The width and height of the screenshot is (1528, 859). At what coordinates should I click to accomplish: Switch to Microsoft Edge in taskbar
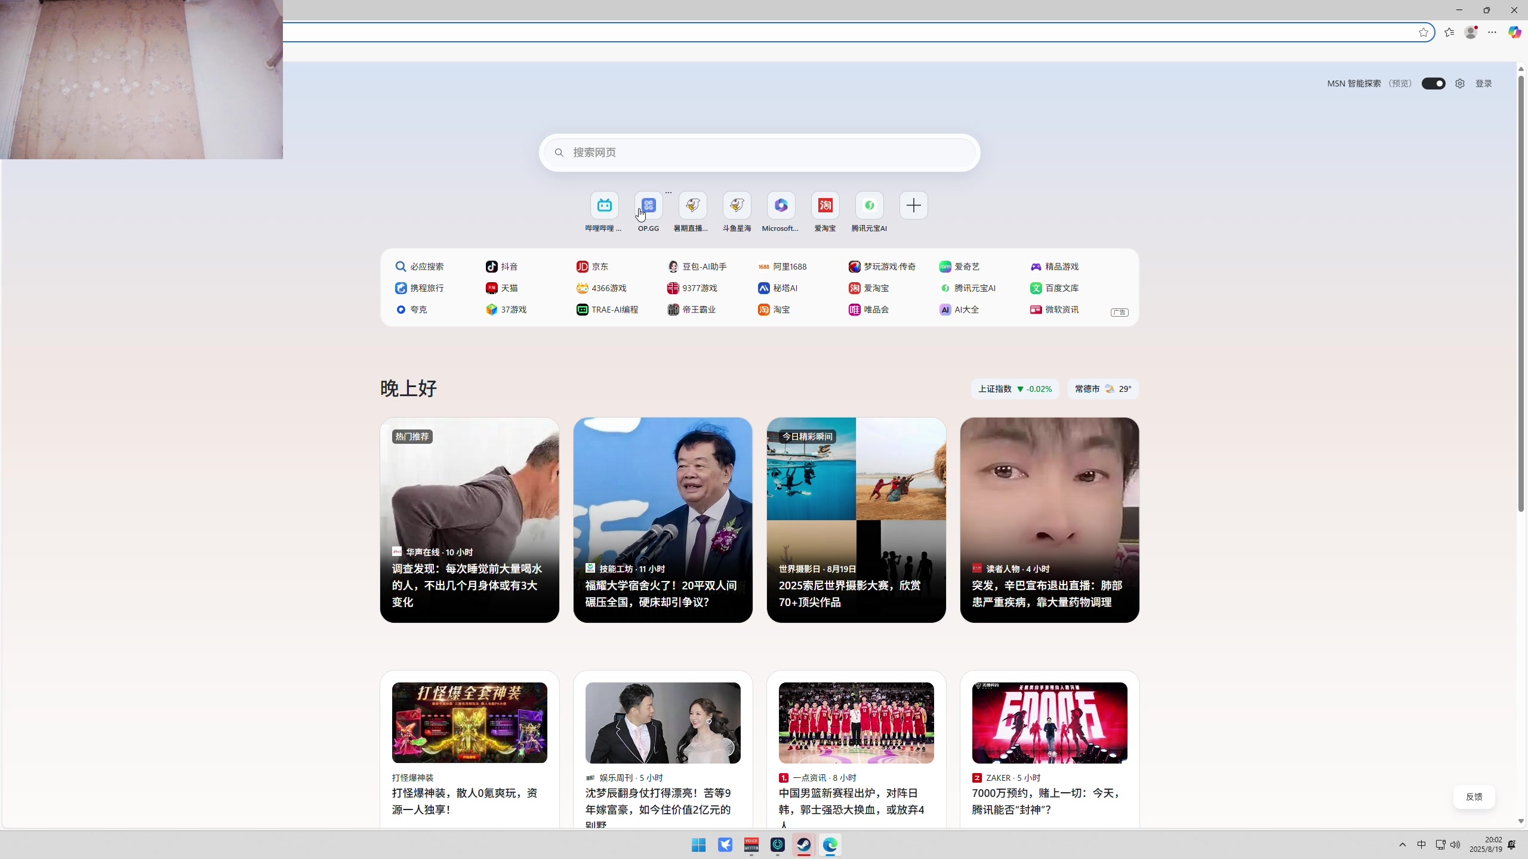click(x=830, y=845)
